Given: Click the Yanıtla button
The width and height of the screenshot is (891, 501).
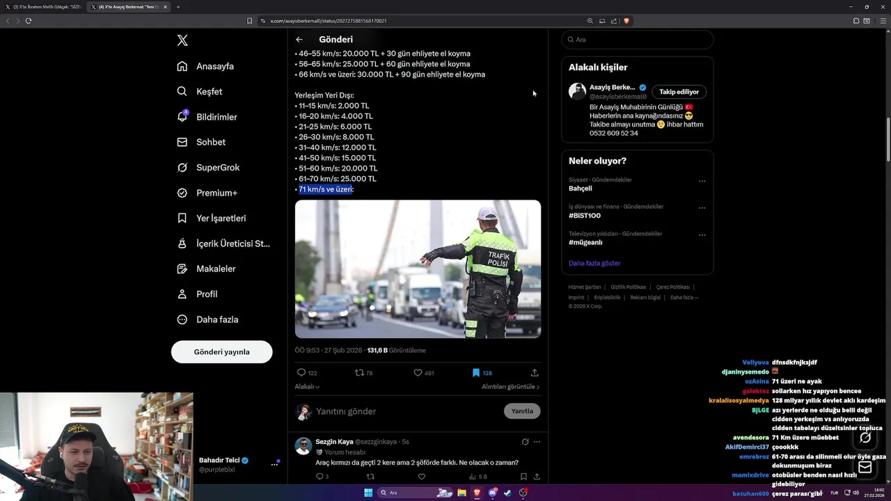Looking at the screenshot, I should 522,411.
